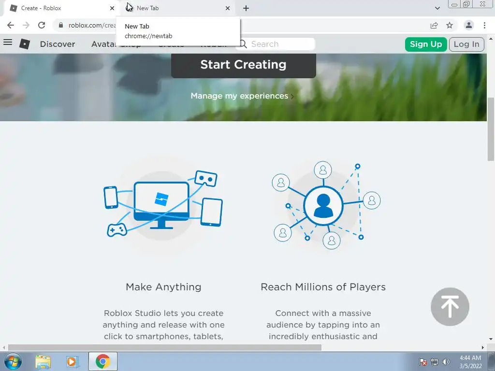
Task: Open Windows Start menu
Action: pyautogui.click(x=13, y=361)
